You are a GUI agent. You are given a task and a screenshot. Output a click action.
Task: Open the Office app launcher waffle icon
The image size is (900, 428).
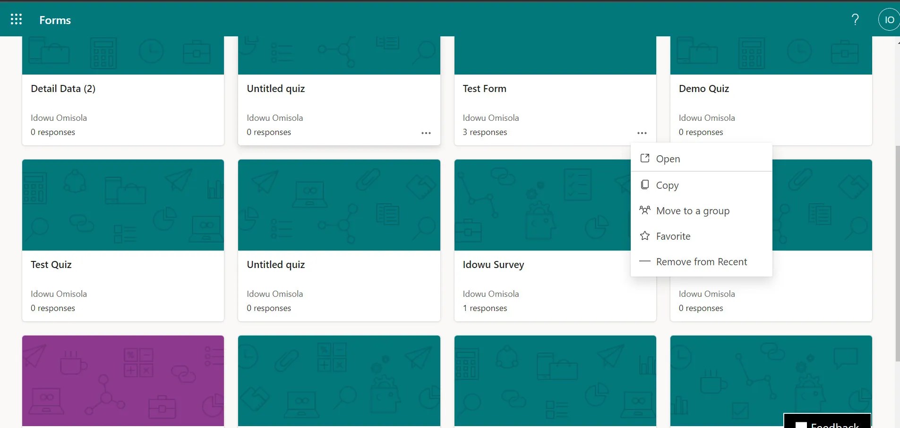tap(16, 19)
